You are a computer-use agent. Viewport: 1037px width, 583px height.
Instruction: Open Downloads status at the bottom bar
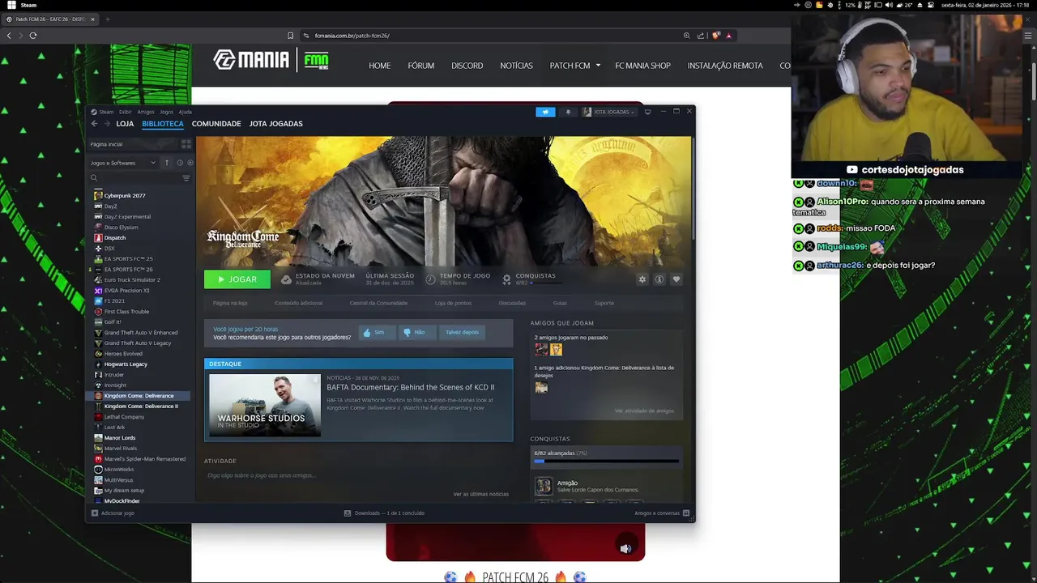(384, 513)
